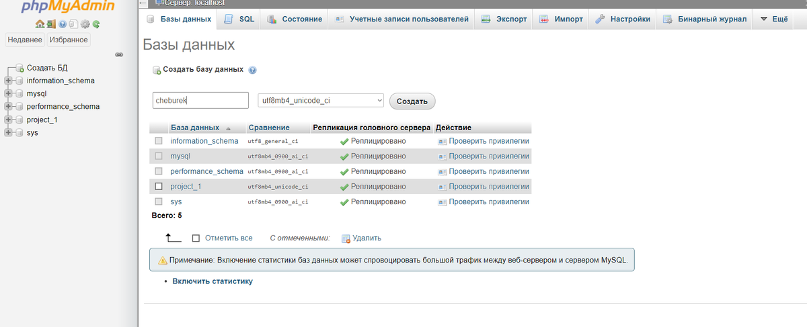Click the database name input field
Viewport: 807px width, 327px height.
click(201, 101)
